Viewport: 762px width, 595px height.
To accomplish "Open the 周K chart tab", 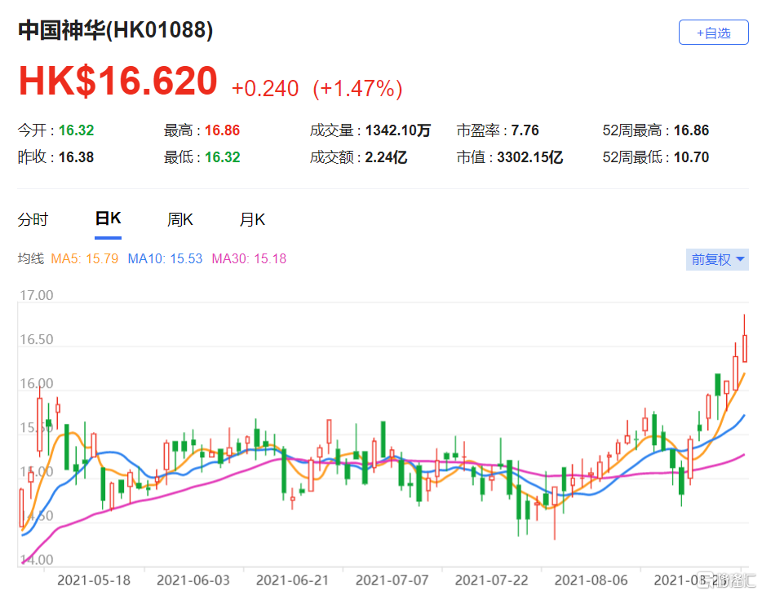I will [179, 220].
